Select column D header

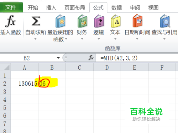pyautogui.click(x=107, y=68)
